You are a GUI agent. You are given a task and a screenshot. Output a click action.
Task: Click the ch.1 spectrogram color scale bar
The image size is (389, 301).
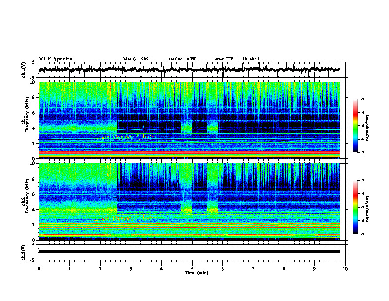pyautogui.click(x=356, y=126)
